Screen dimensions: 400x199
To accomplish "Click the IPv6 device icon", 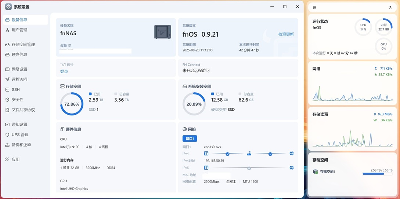I will 206,168.
